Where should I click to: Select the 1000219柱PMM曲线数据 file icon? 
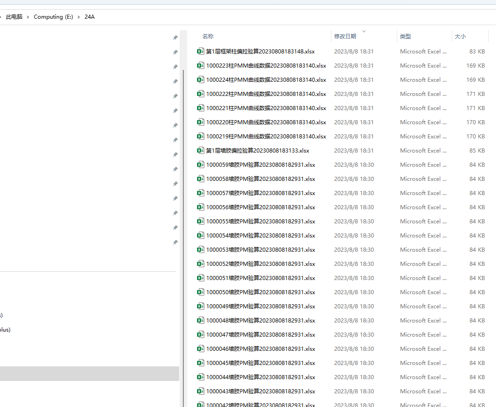(200, 137)
